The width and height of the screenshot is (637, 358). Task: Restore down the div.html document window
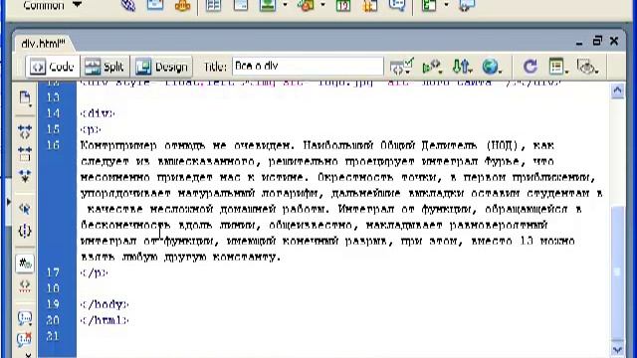tap(597, 41)
